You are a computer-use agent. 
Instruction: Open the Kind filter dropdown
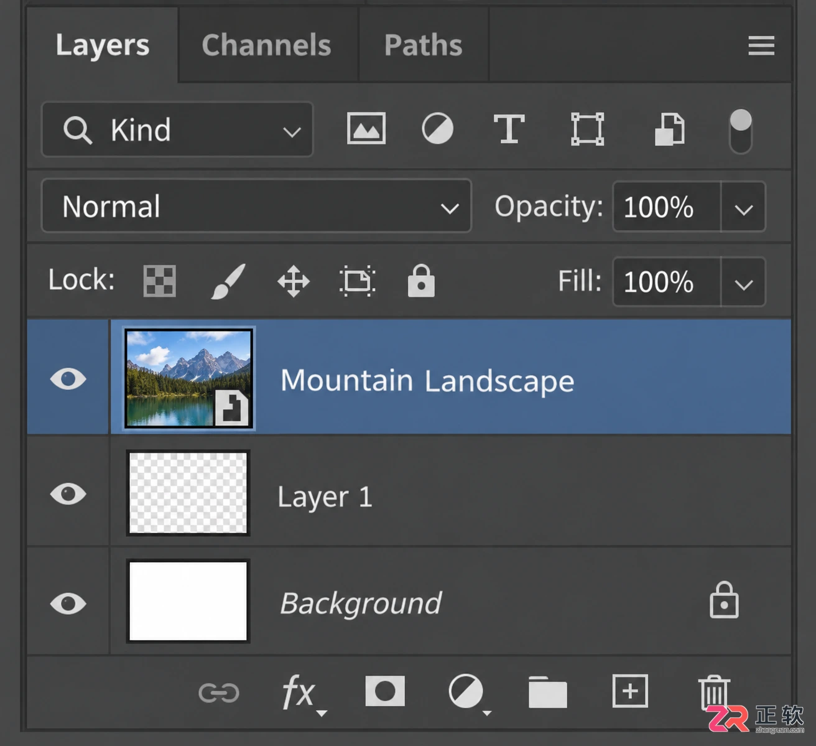(x=177, y=129)
